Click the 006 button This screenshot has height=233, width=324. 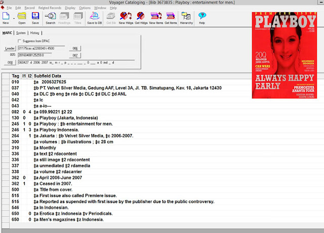[x=75, y=48]
